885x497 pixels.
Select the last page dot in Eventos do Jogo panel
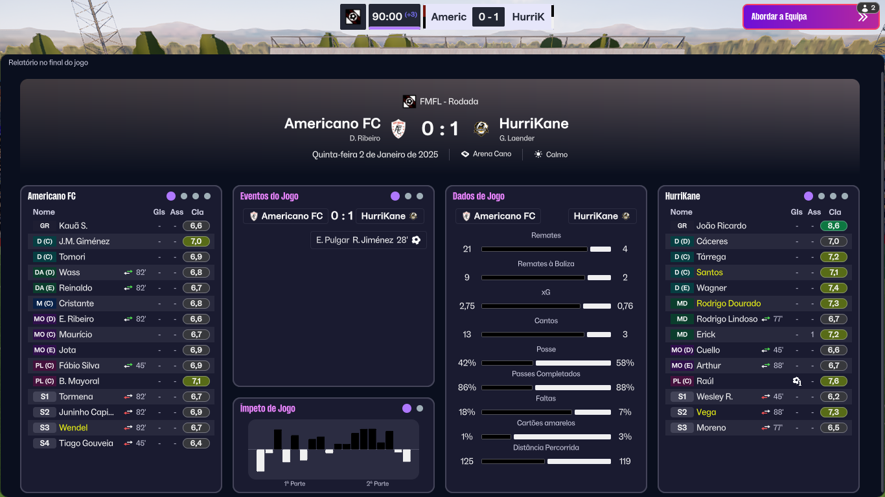(420, 196)
